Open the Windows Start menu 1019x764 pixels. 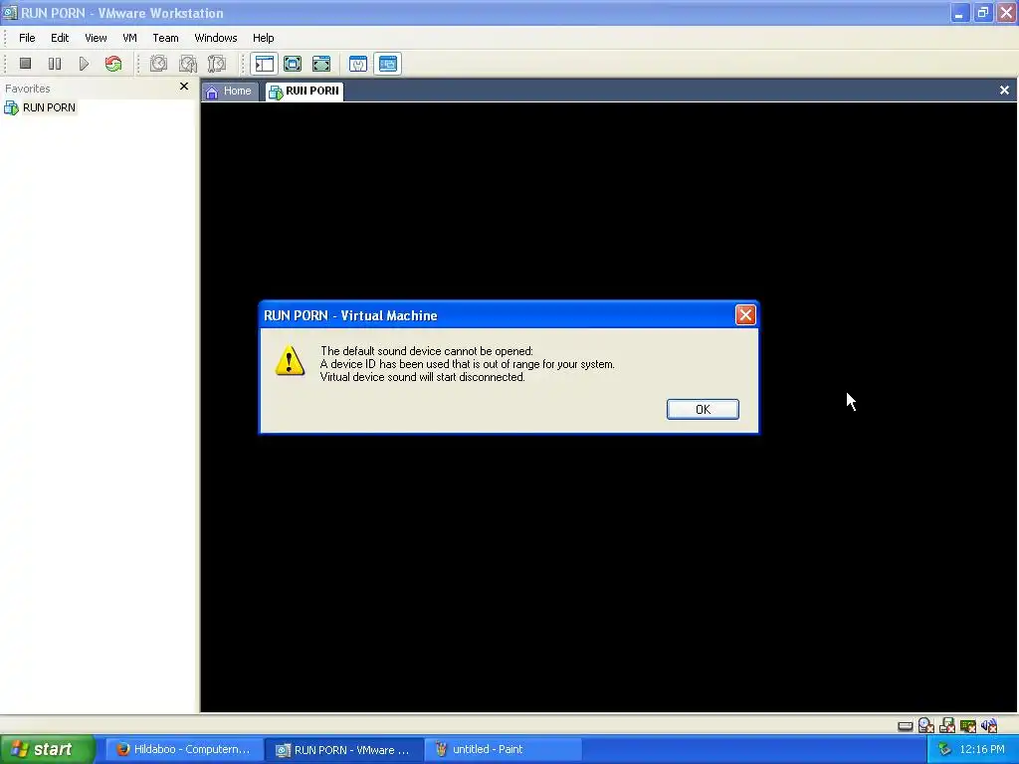pyautogui.click(x=47, y=749)
